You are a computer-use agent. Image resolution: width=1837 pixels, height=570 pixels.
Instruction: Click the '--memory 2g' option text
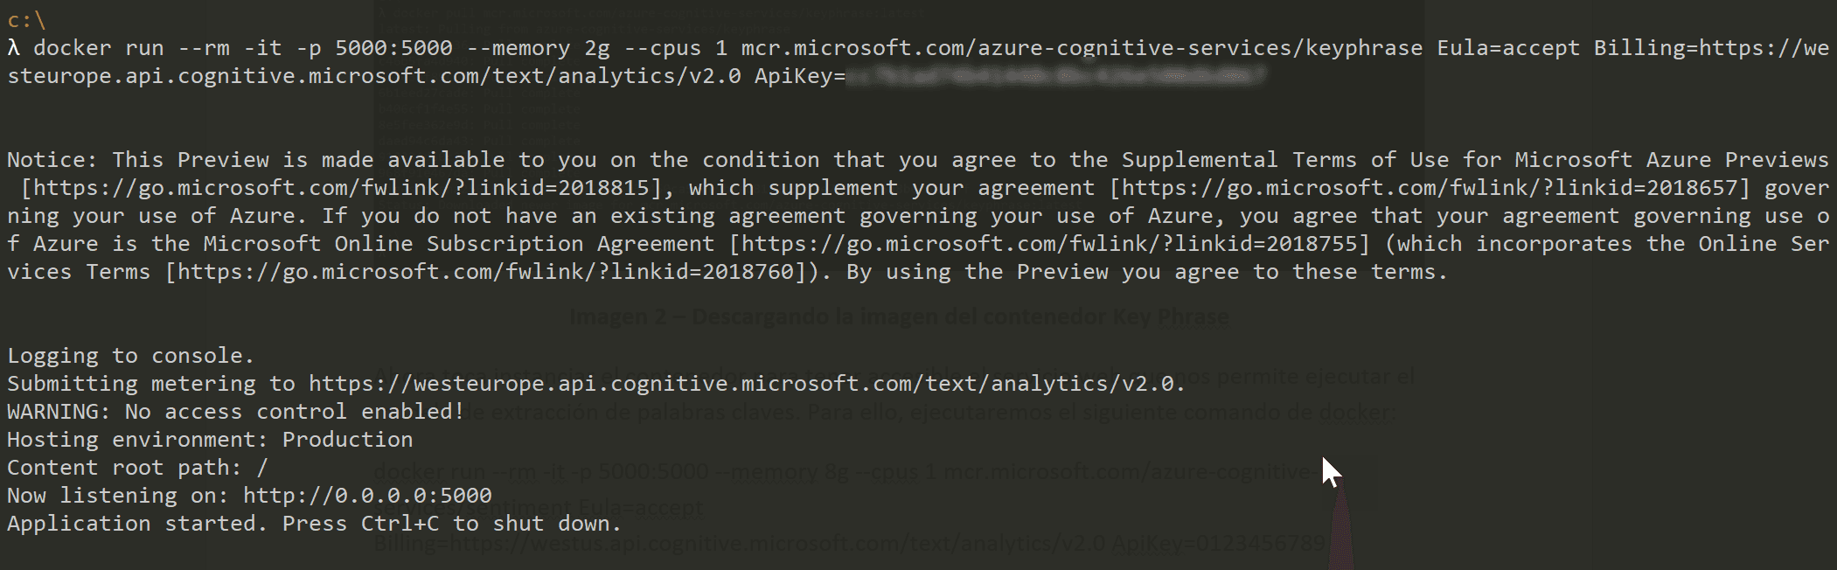[539, 48]
